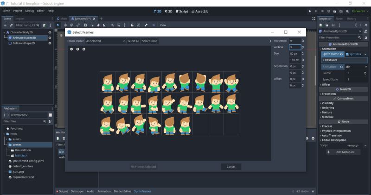Click the Select Mode arrow tool in the viewport toolbar
Viewport: 371px width, 195px height.
58,25
